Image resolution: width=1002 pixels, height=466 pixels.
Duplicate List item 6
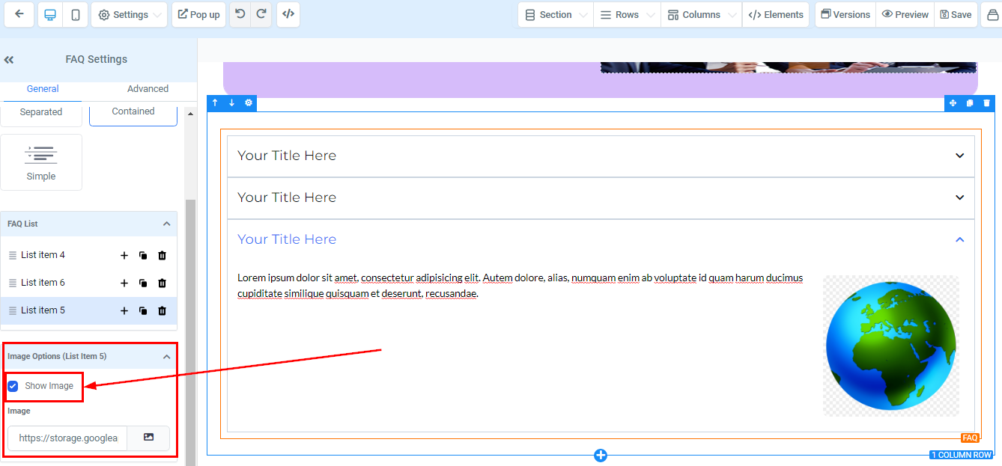tap(143, 283)
